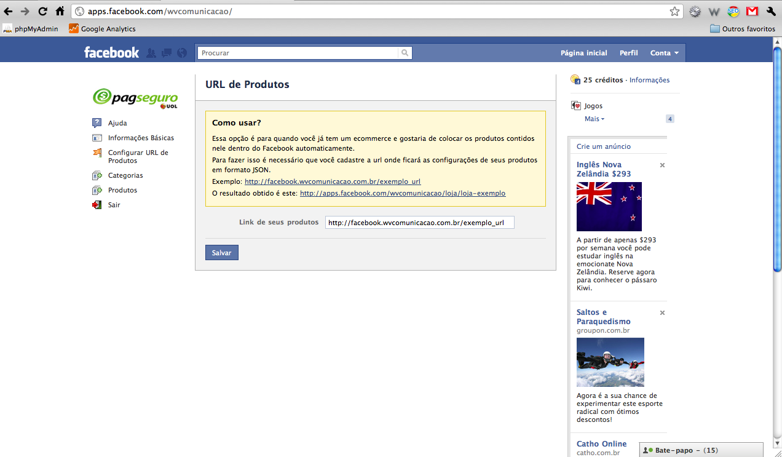This screenshot has height=457, width=782.
Task: Open the SEO extension icon
Action: (x=733, y=11)
